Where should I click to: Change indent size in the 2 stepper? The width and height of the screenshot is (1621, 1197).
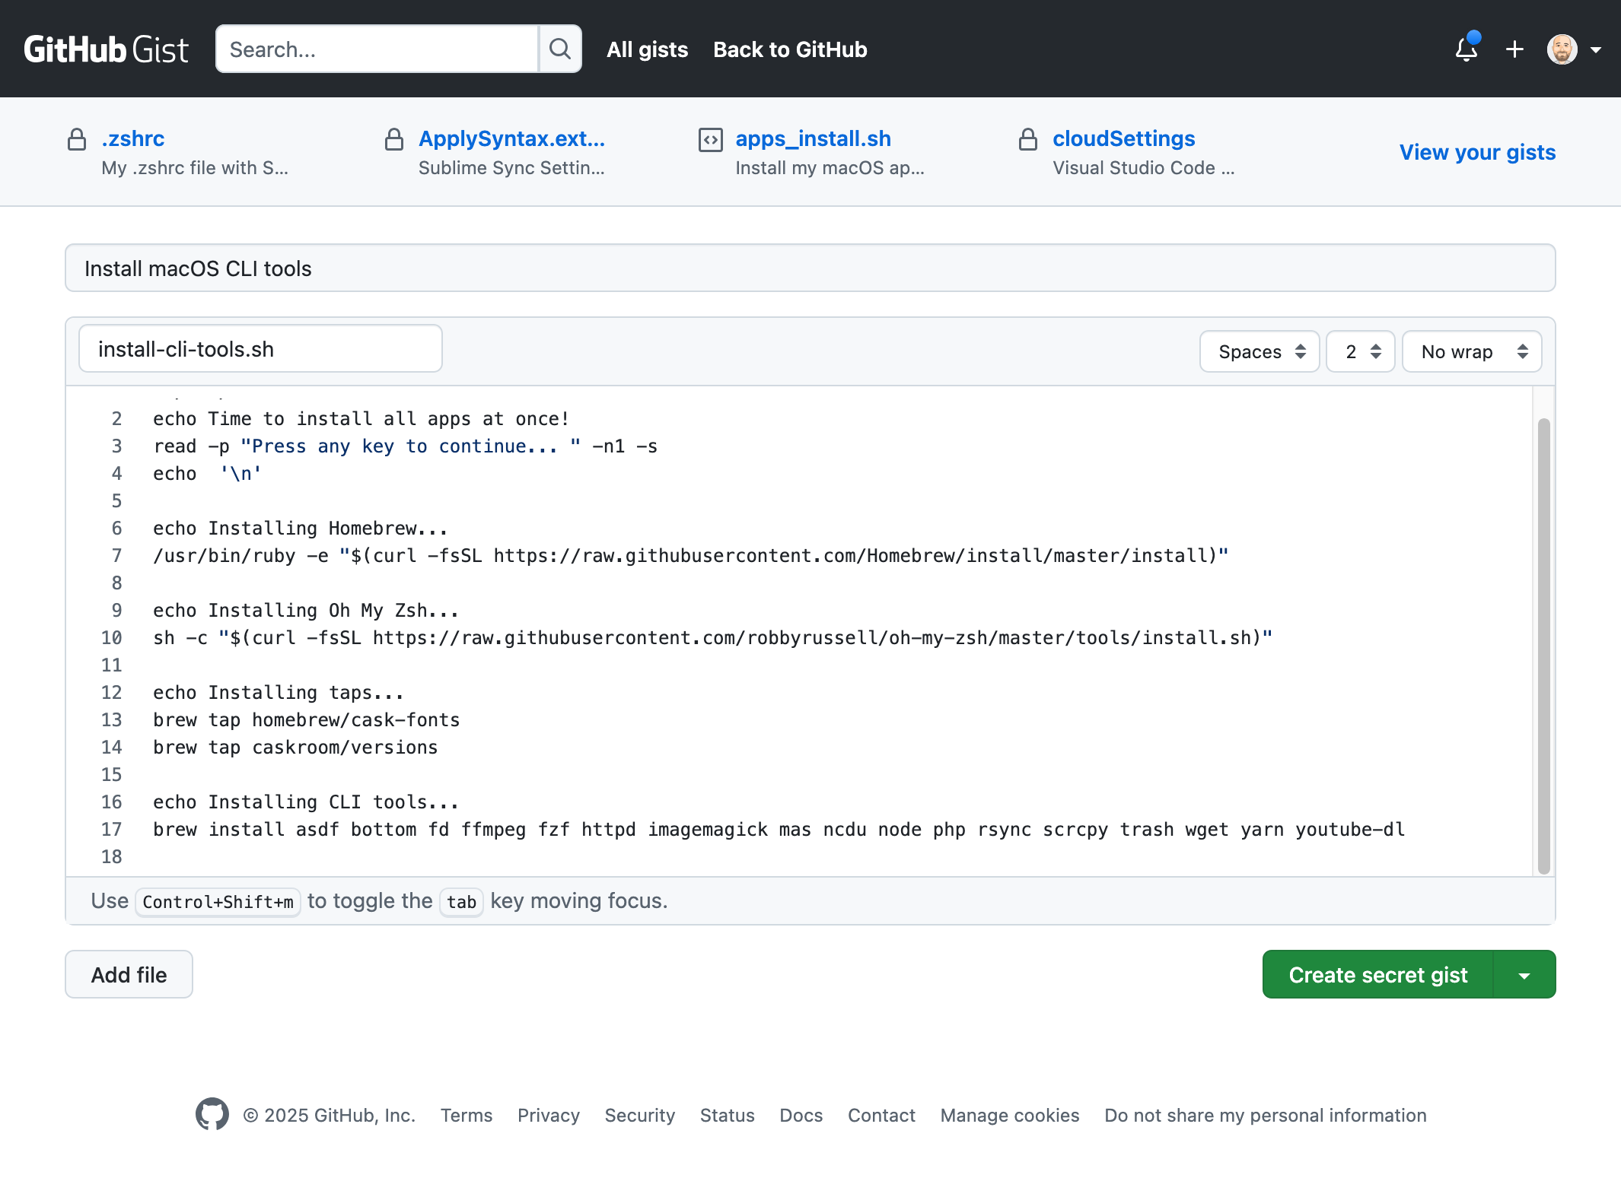1359,351
